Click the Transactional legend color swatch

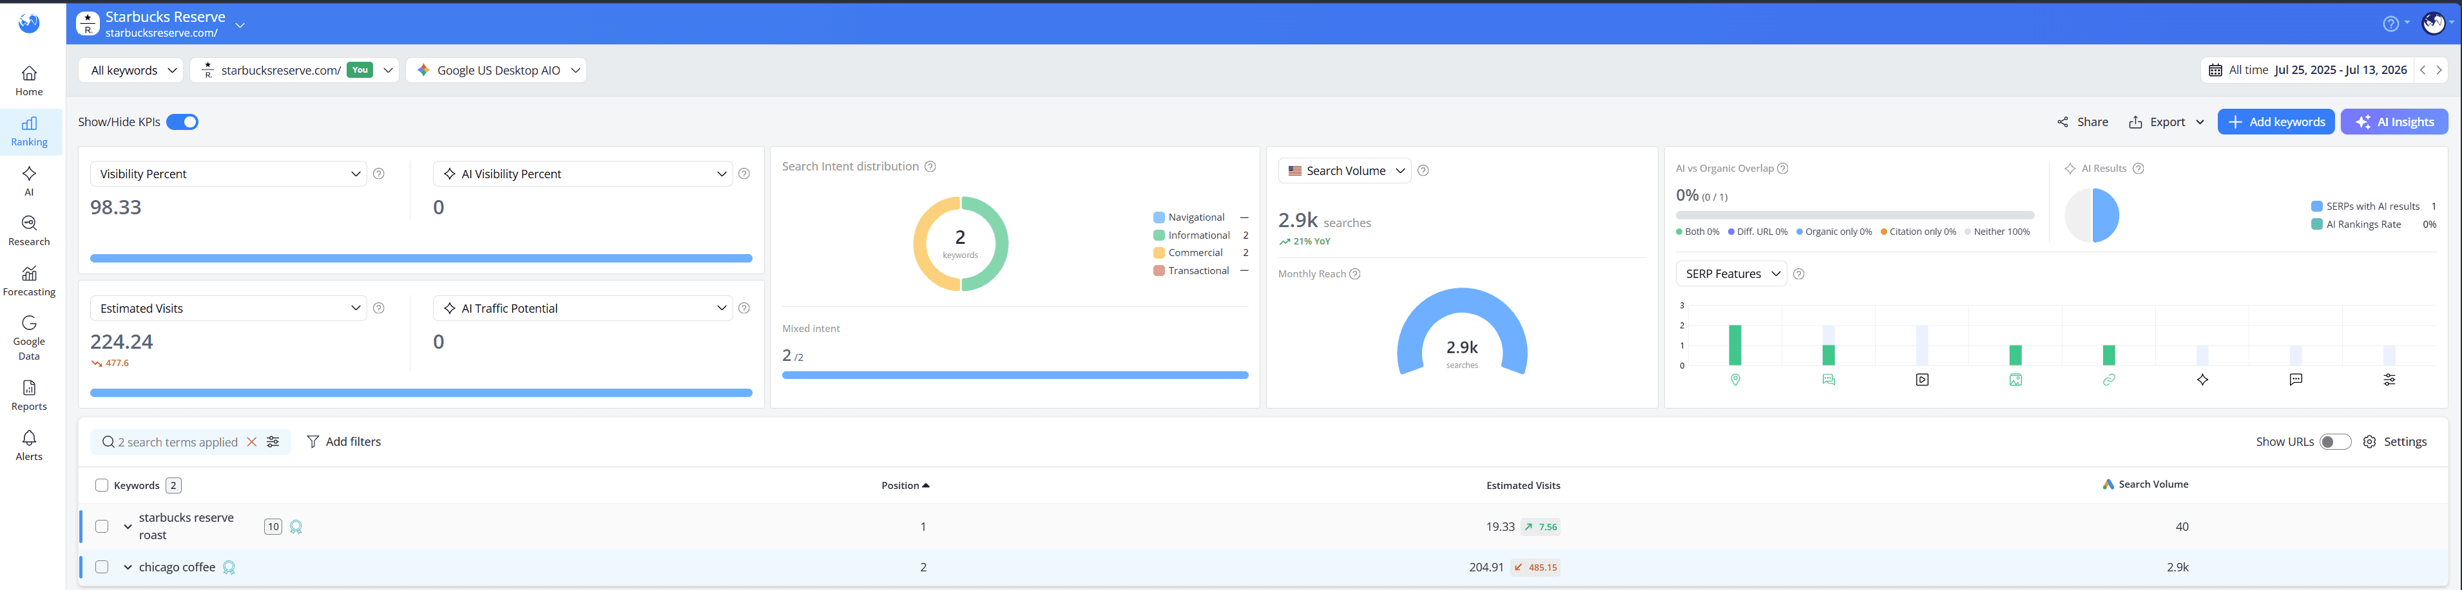click(x=1159, y=271)
